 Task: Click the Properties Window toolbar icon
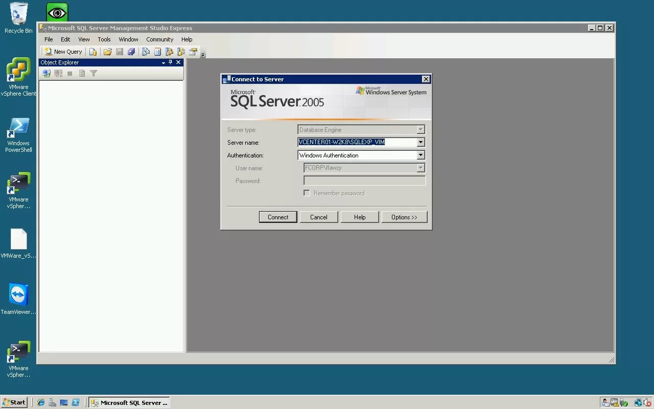click(193, 52)
